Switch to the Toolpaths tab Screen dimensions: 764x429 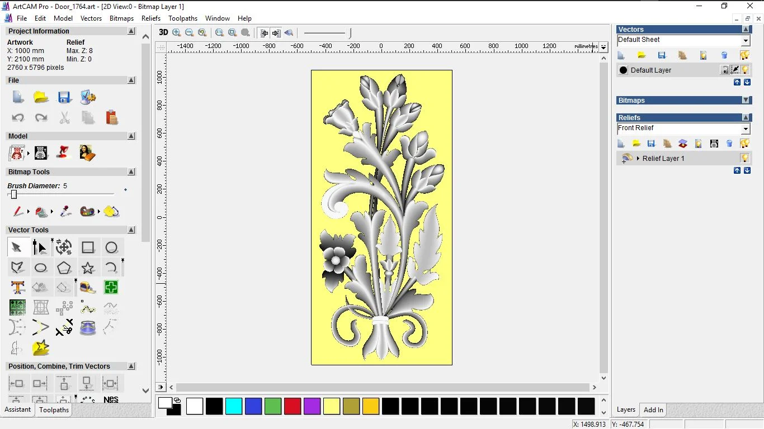[x=54, y=410]
